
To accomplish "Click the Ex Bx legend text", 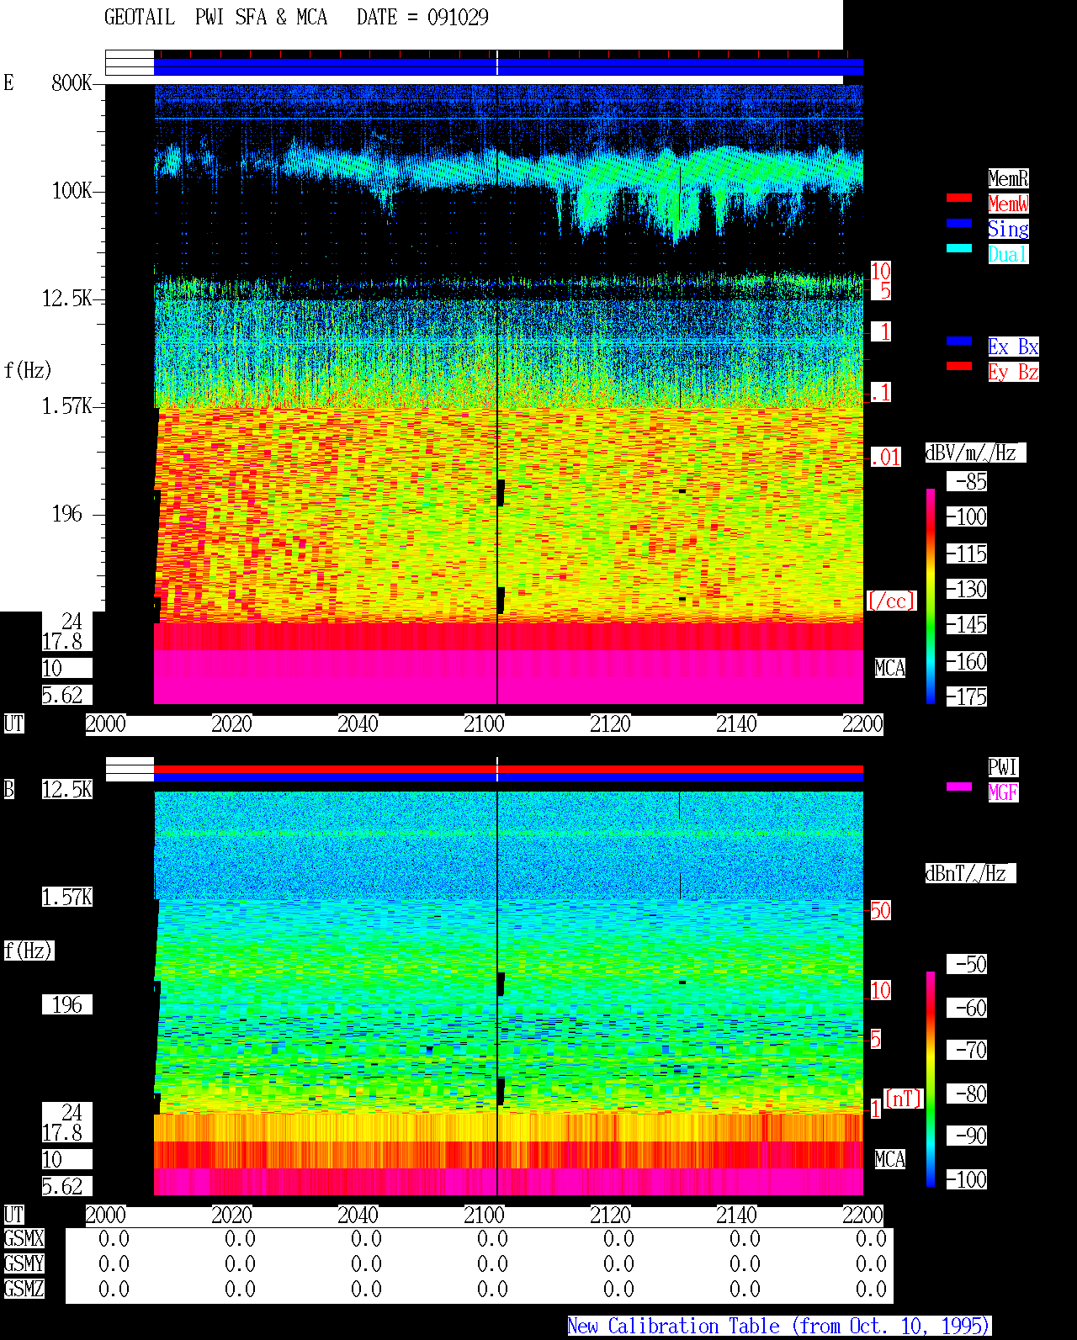I will pos(1013,347).
